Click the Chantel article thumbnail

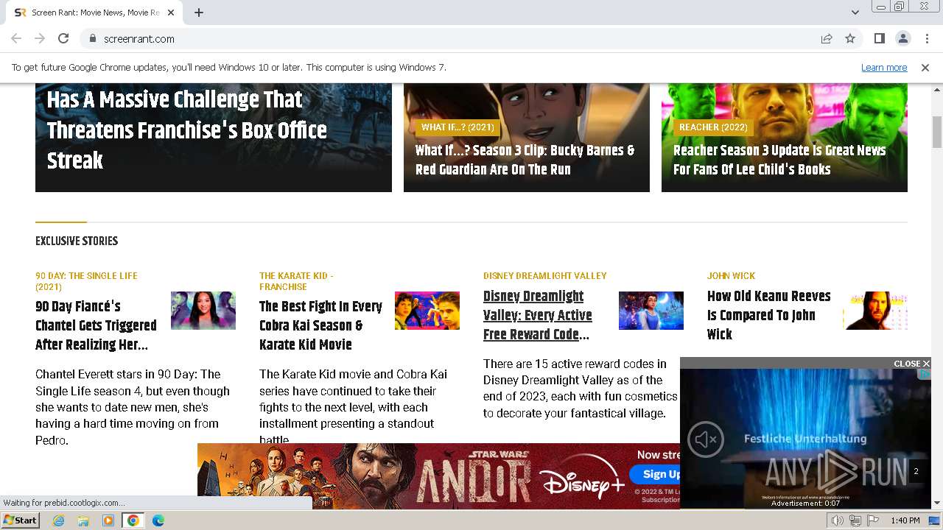pos(203,311)
